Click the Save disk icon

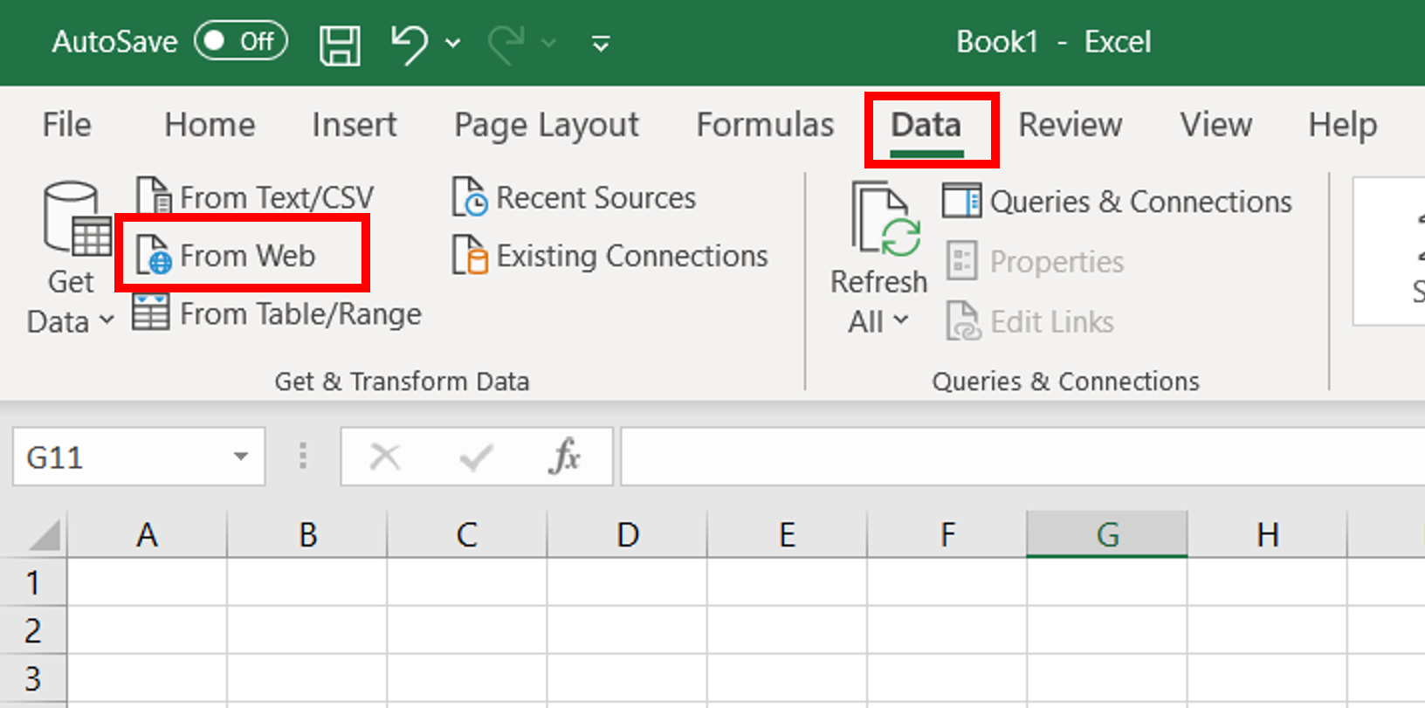[x=340, y=44]
